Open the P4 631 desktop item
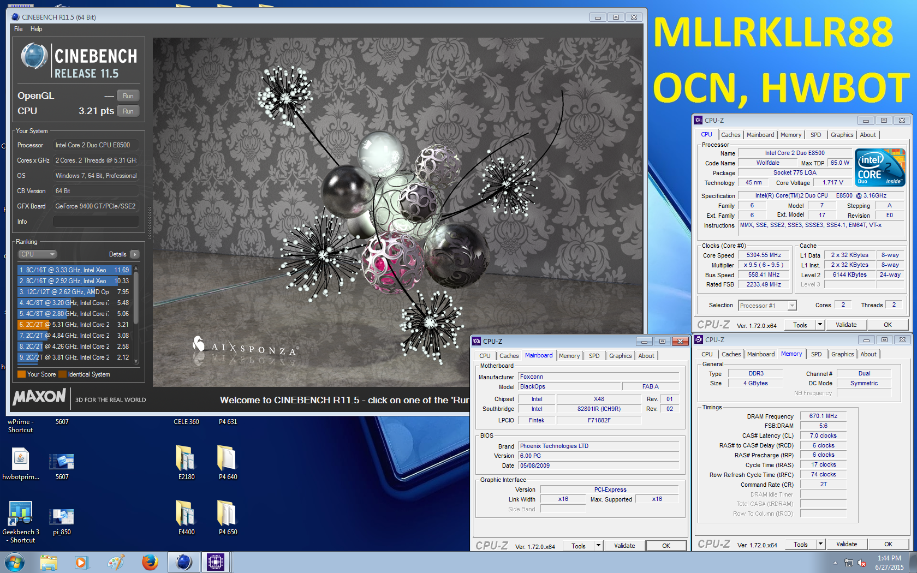The image size is (917, 573). (228, 422)
